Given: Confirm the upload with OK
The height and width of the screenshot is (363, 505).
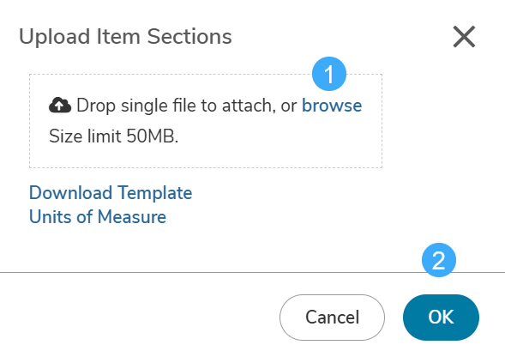Looking at the screenshot, I should [x=441, y=318].
